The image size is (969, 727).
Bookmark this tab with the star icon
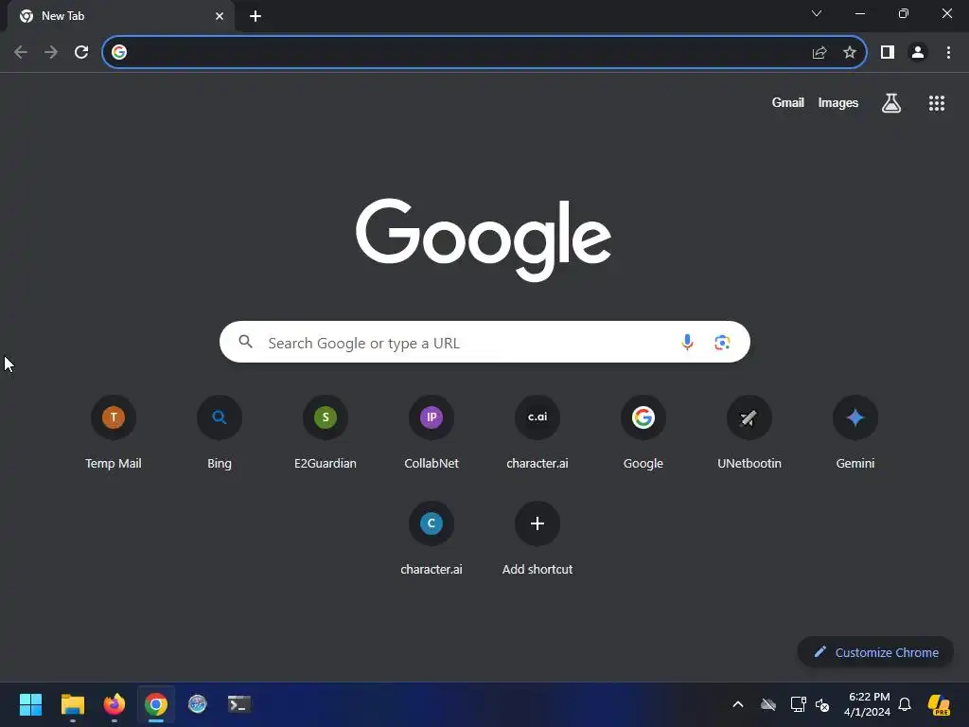click(x=850, y=53)
